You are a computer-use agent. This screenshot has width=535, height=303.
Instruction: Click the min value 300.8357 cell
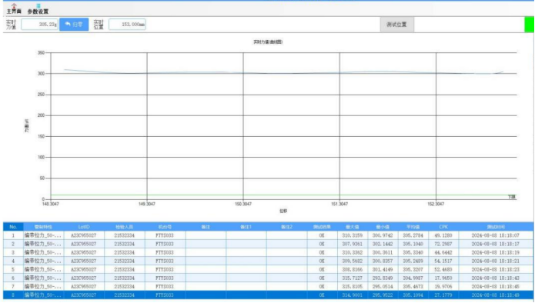click(383, 261)
